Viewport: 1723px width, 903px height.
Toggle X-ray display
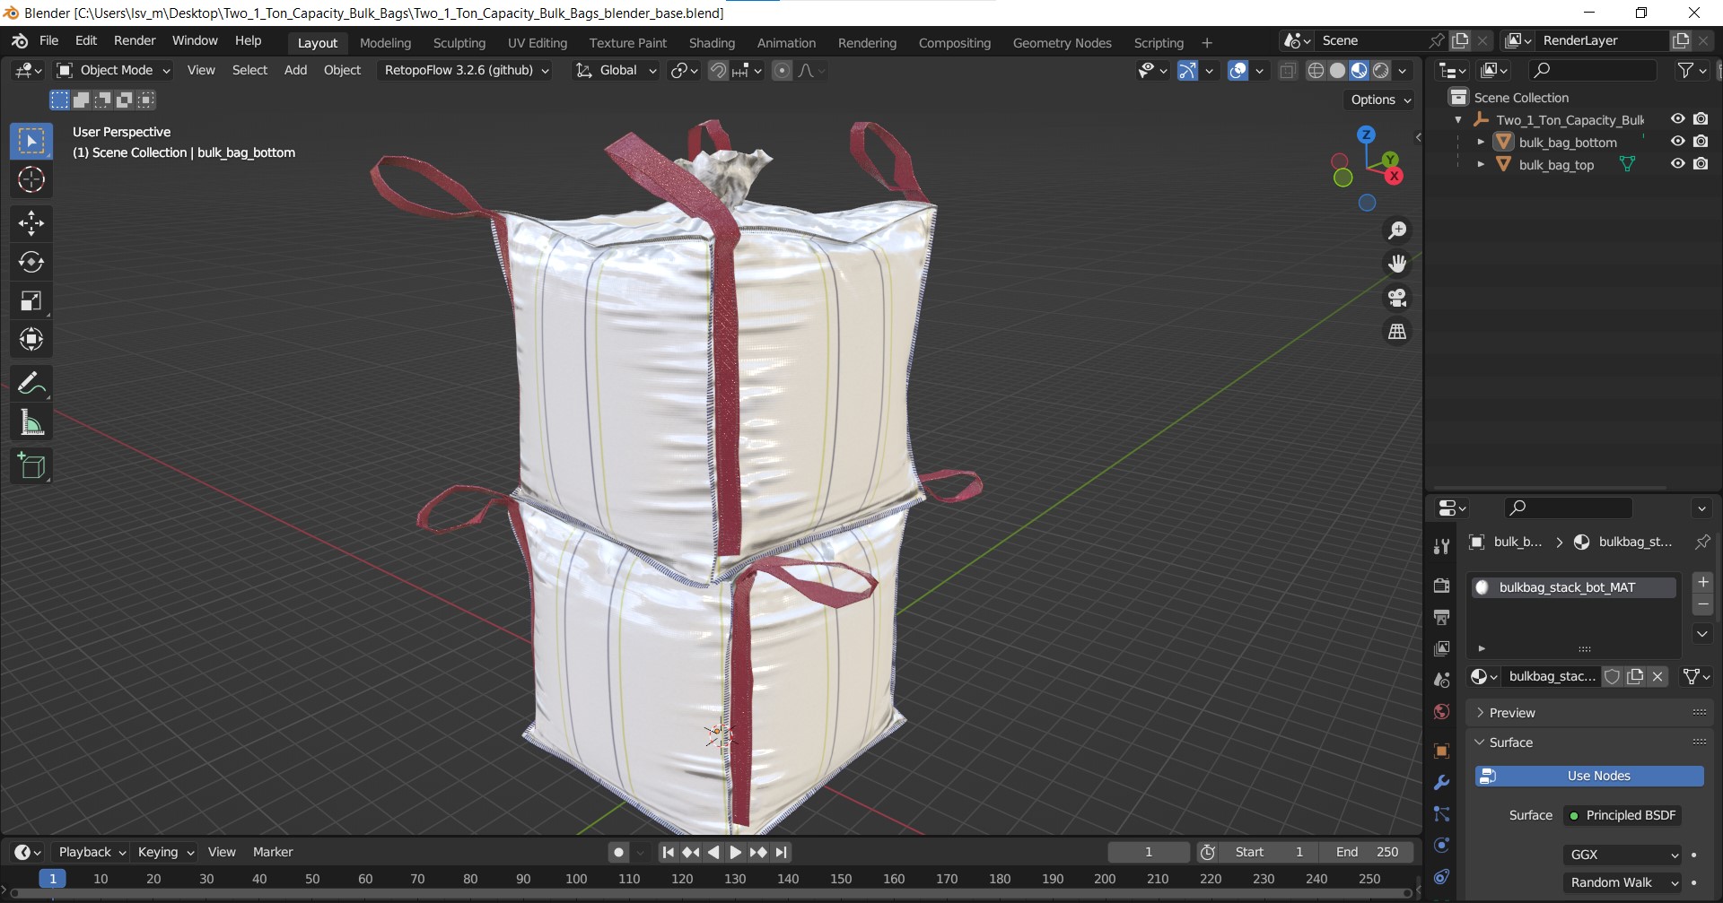click(x=1288, y=71)
